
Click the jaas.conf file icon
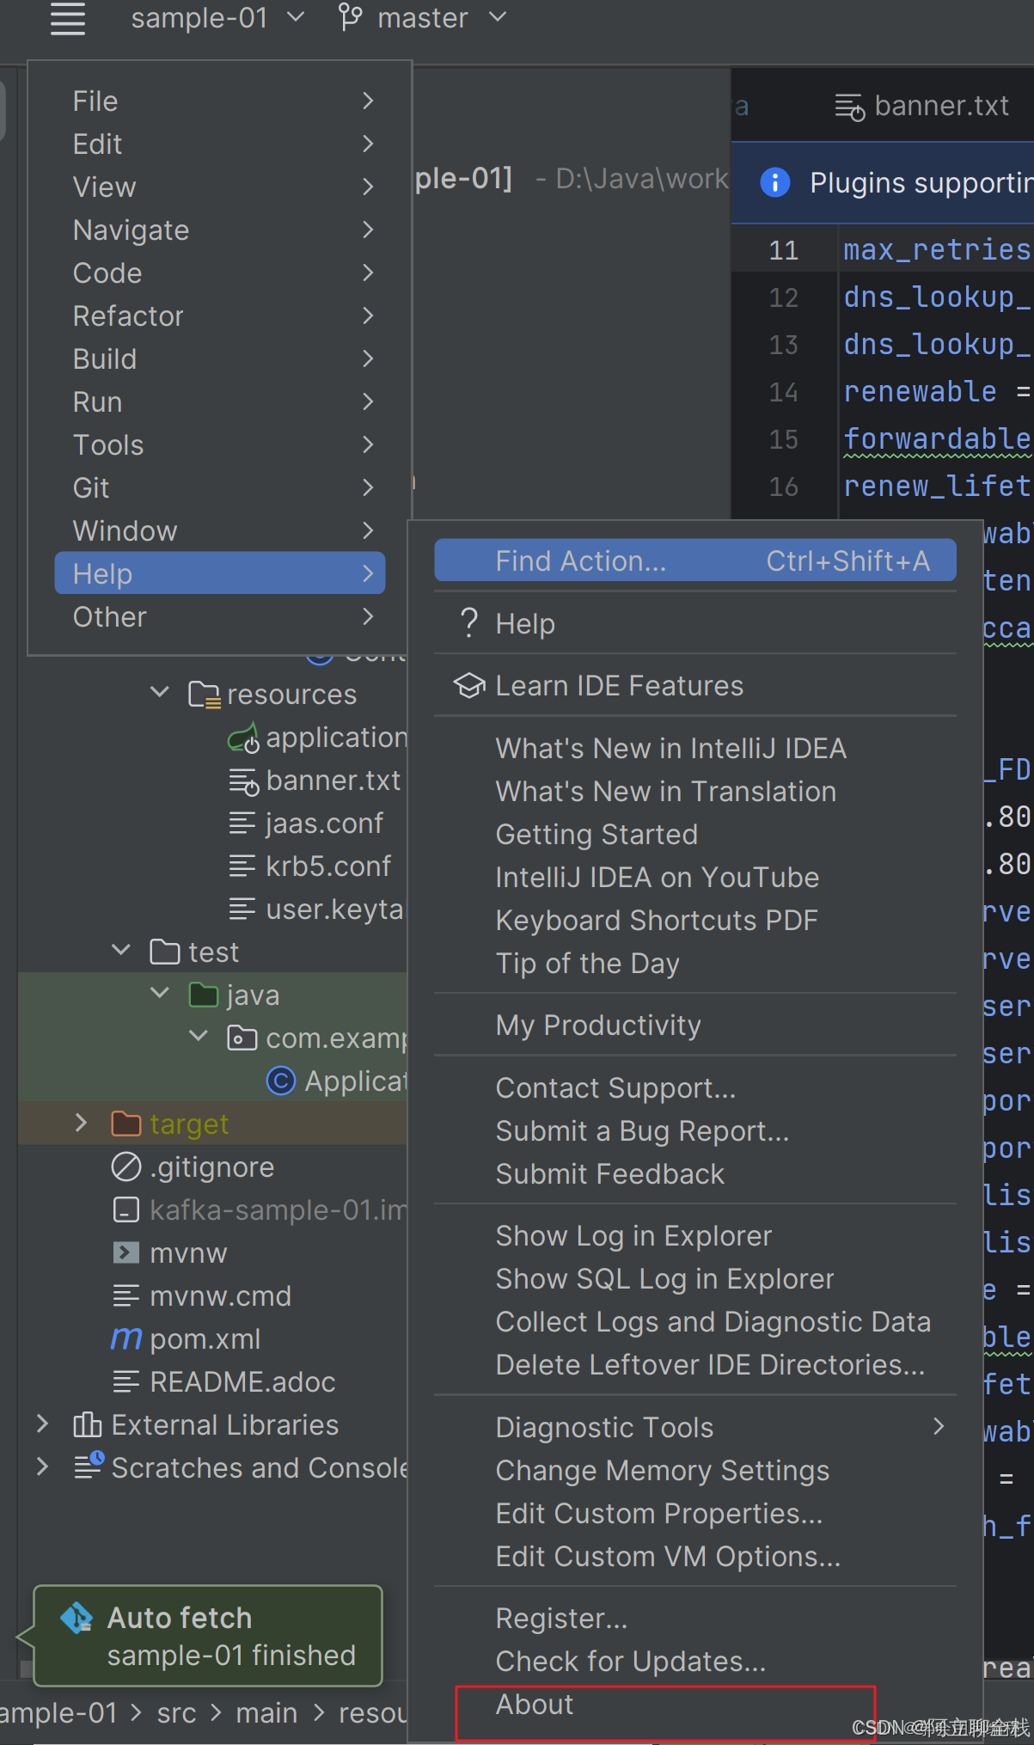(242, 824)
